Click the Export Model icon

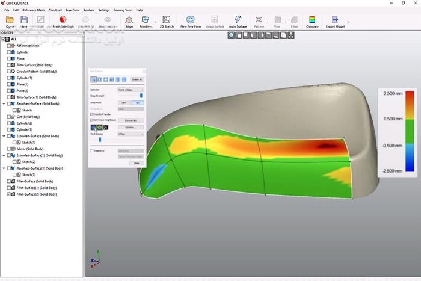[x=335, y=21]
